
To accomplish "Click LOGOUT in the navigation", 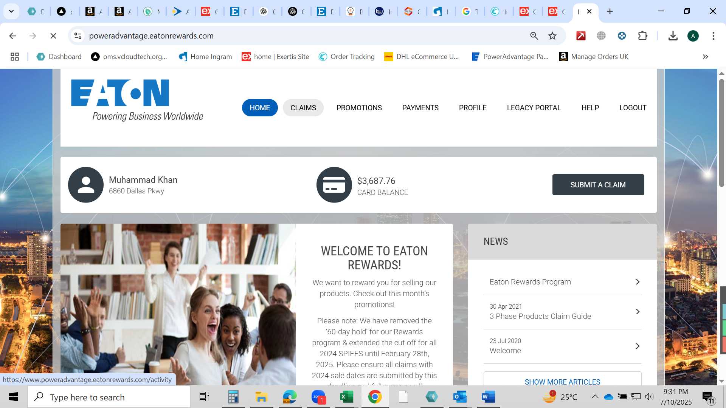I will (x=633, y=108).
